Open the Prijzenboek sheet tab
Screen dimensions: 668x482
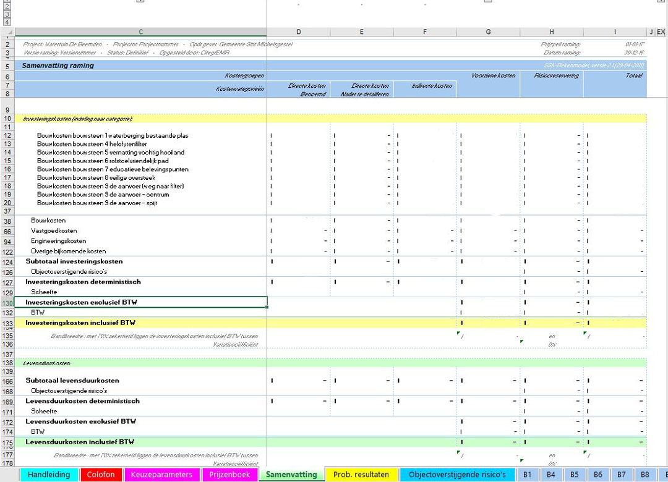pos(229,475)
